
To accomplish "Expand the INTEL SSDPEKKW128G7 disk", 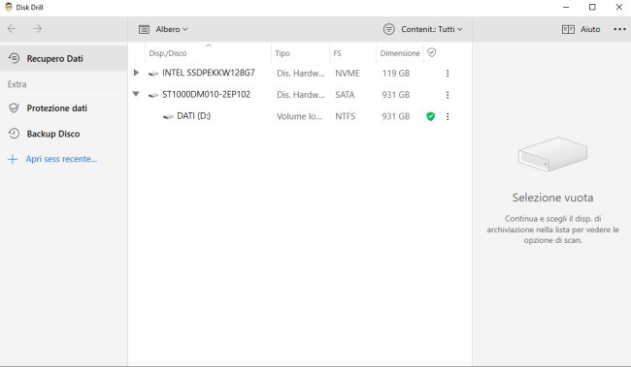I will coord(136,73).
